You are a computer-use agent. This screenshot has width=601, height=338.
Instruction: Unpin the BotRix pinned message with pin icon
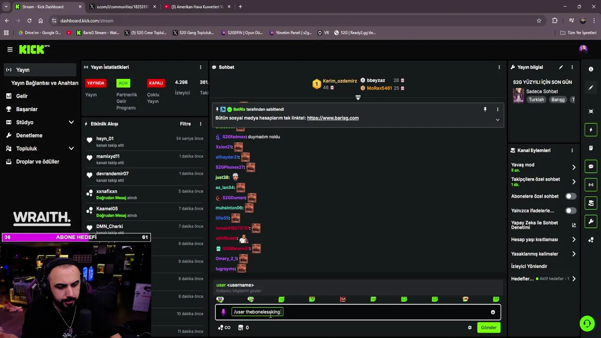(x=485, y=109)
